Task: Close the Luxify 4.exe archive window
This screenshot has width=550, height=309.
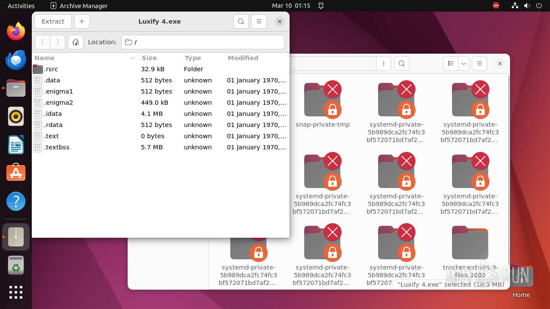Action: [x=280, y=21]
